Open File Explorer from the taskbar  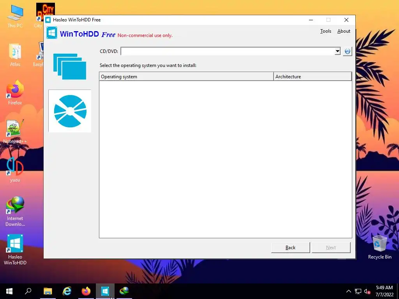[48, 291]
